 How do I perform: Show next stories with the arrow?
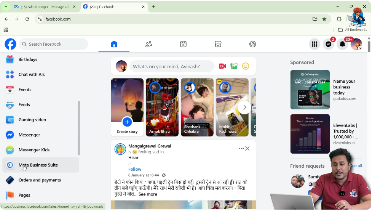[244, 107]
